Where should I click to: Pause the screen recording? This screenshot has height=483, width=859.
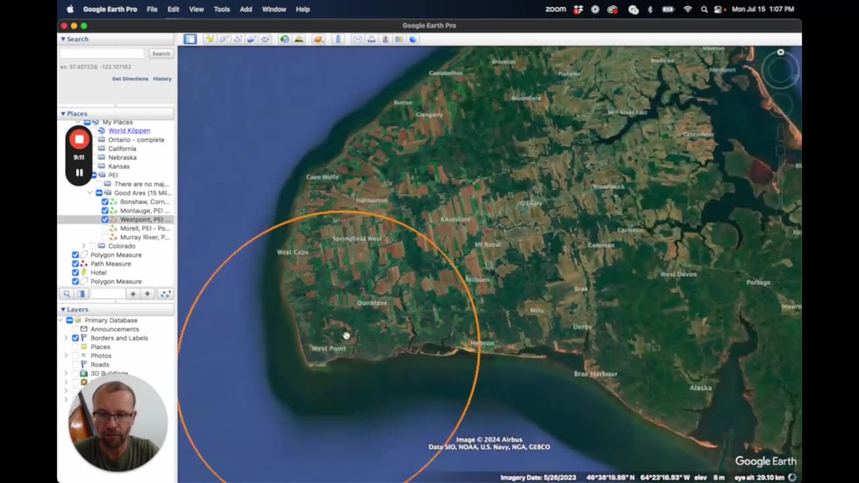click(x=79, y=173)
